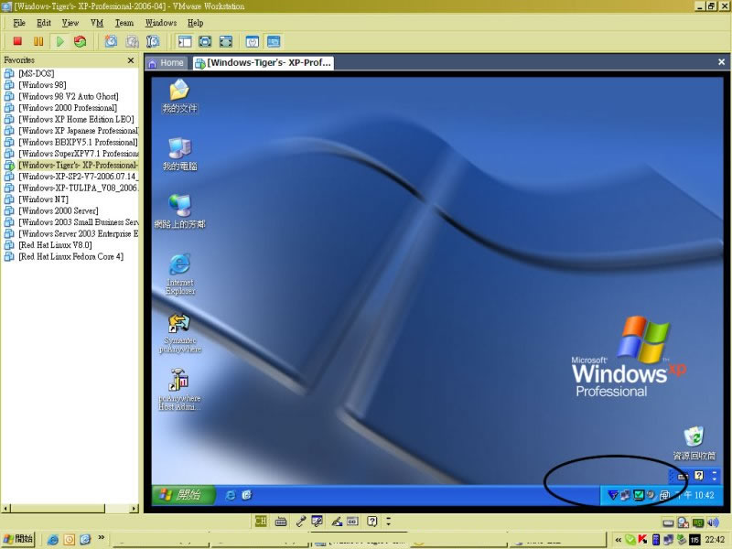Click Internet Explorer quick launch icon in guest
This screenshot has height=549, width=732.
pos(231,495)
